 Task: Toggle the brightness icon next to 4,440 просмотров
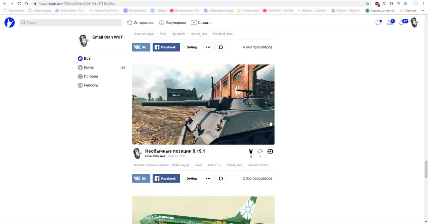click(221, 47)
